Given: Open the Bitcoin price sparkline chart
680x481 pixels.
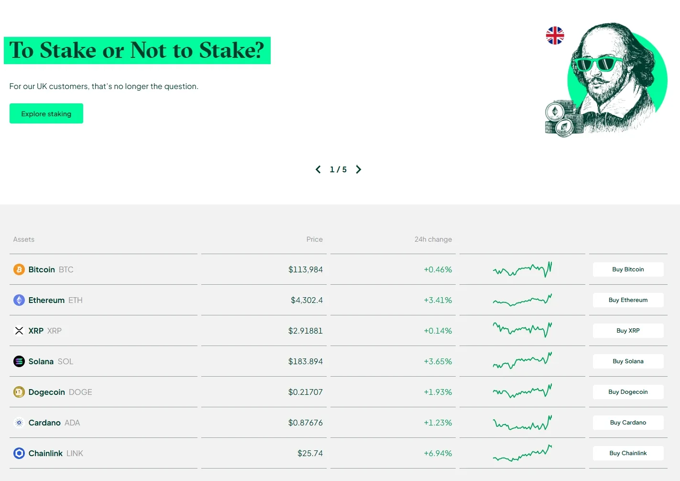Looking at the screenshot, I should click(522, 269).
